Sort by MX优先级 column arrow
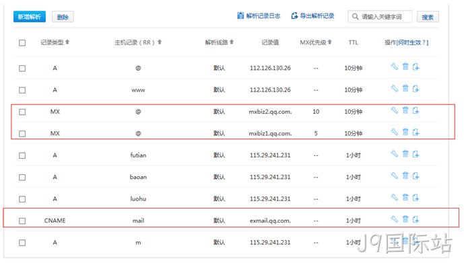 pyautogui.click(x=330, y=42)
